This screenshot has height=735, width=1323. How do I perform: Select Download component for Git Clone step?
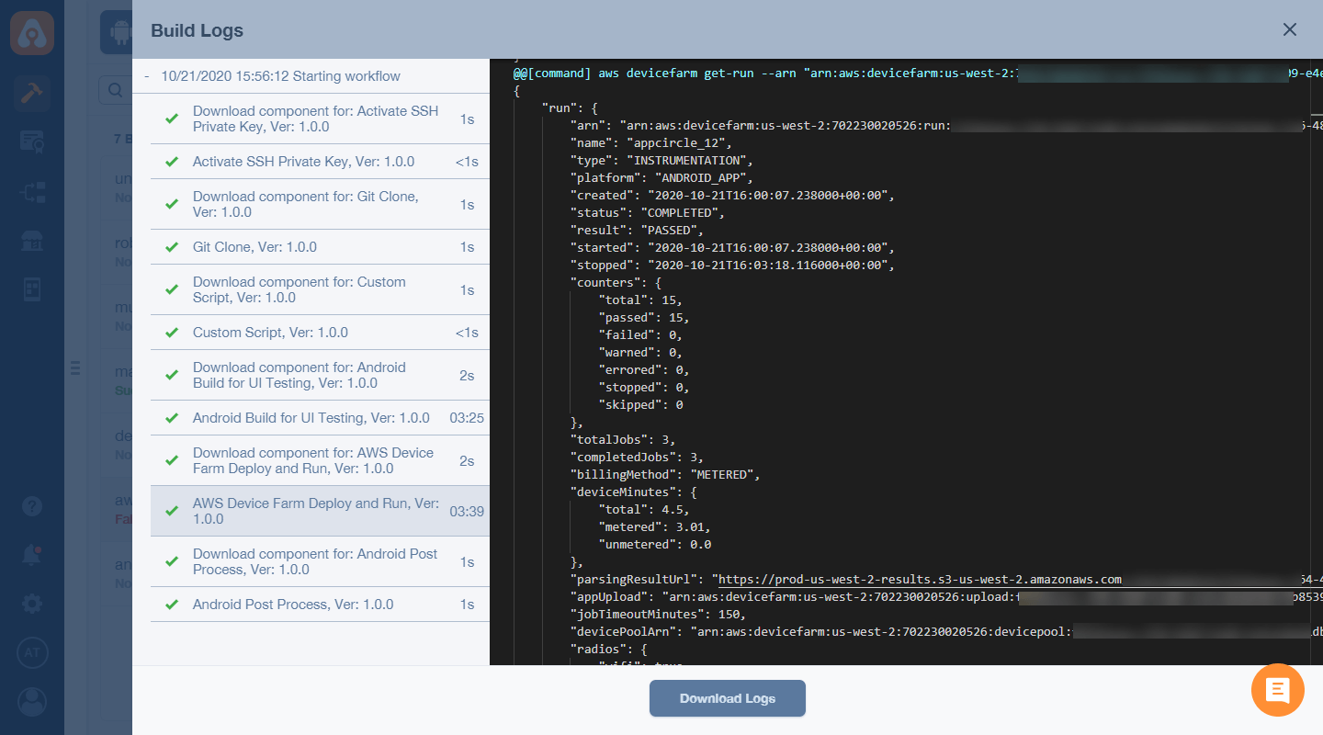point(320,204)
